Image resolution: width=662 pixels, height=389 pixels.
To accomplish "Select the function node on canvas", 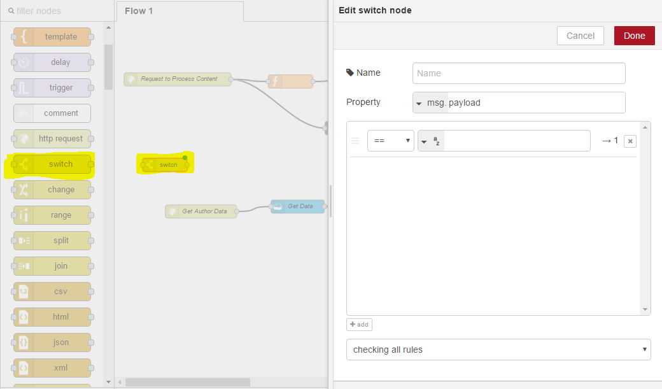I will pos(290,81).
